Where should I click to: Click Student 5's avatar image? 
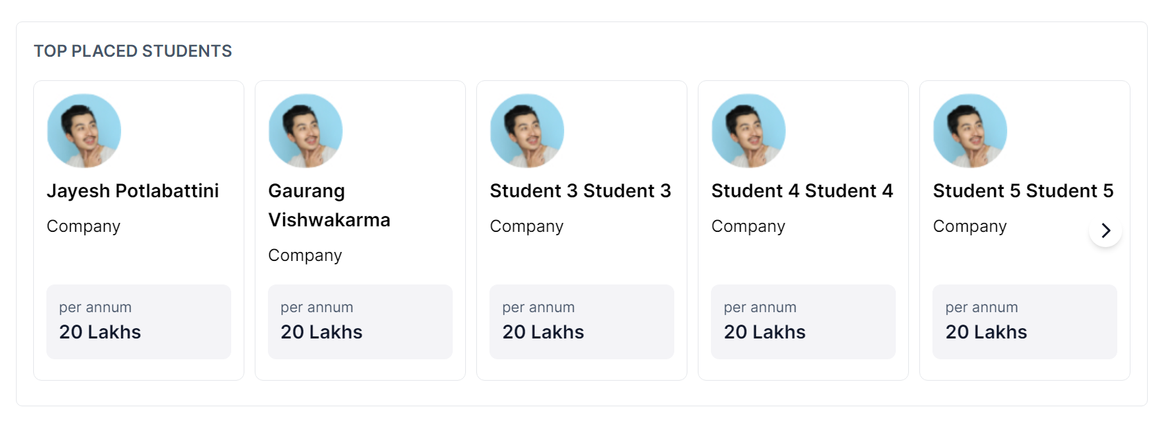point(970,131)
